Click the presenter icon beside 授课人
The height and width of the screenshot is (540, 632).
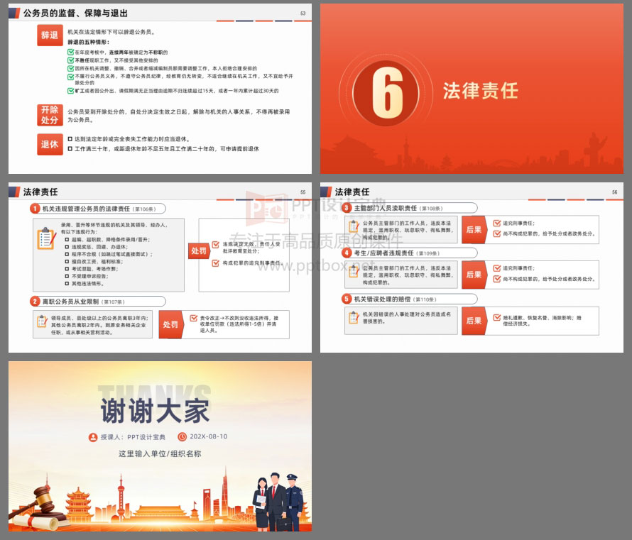coord(93,437)
